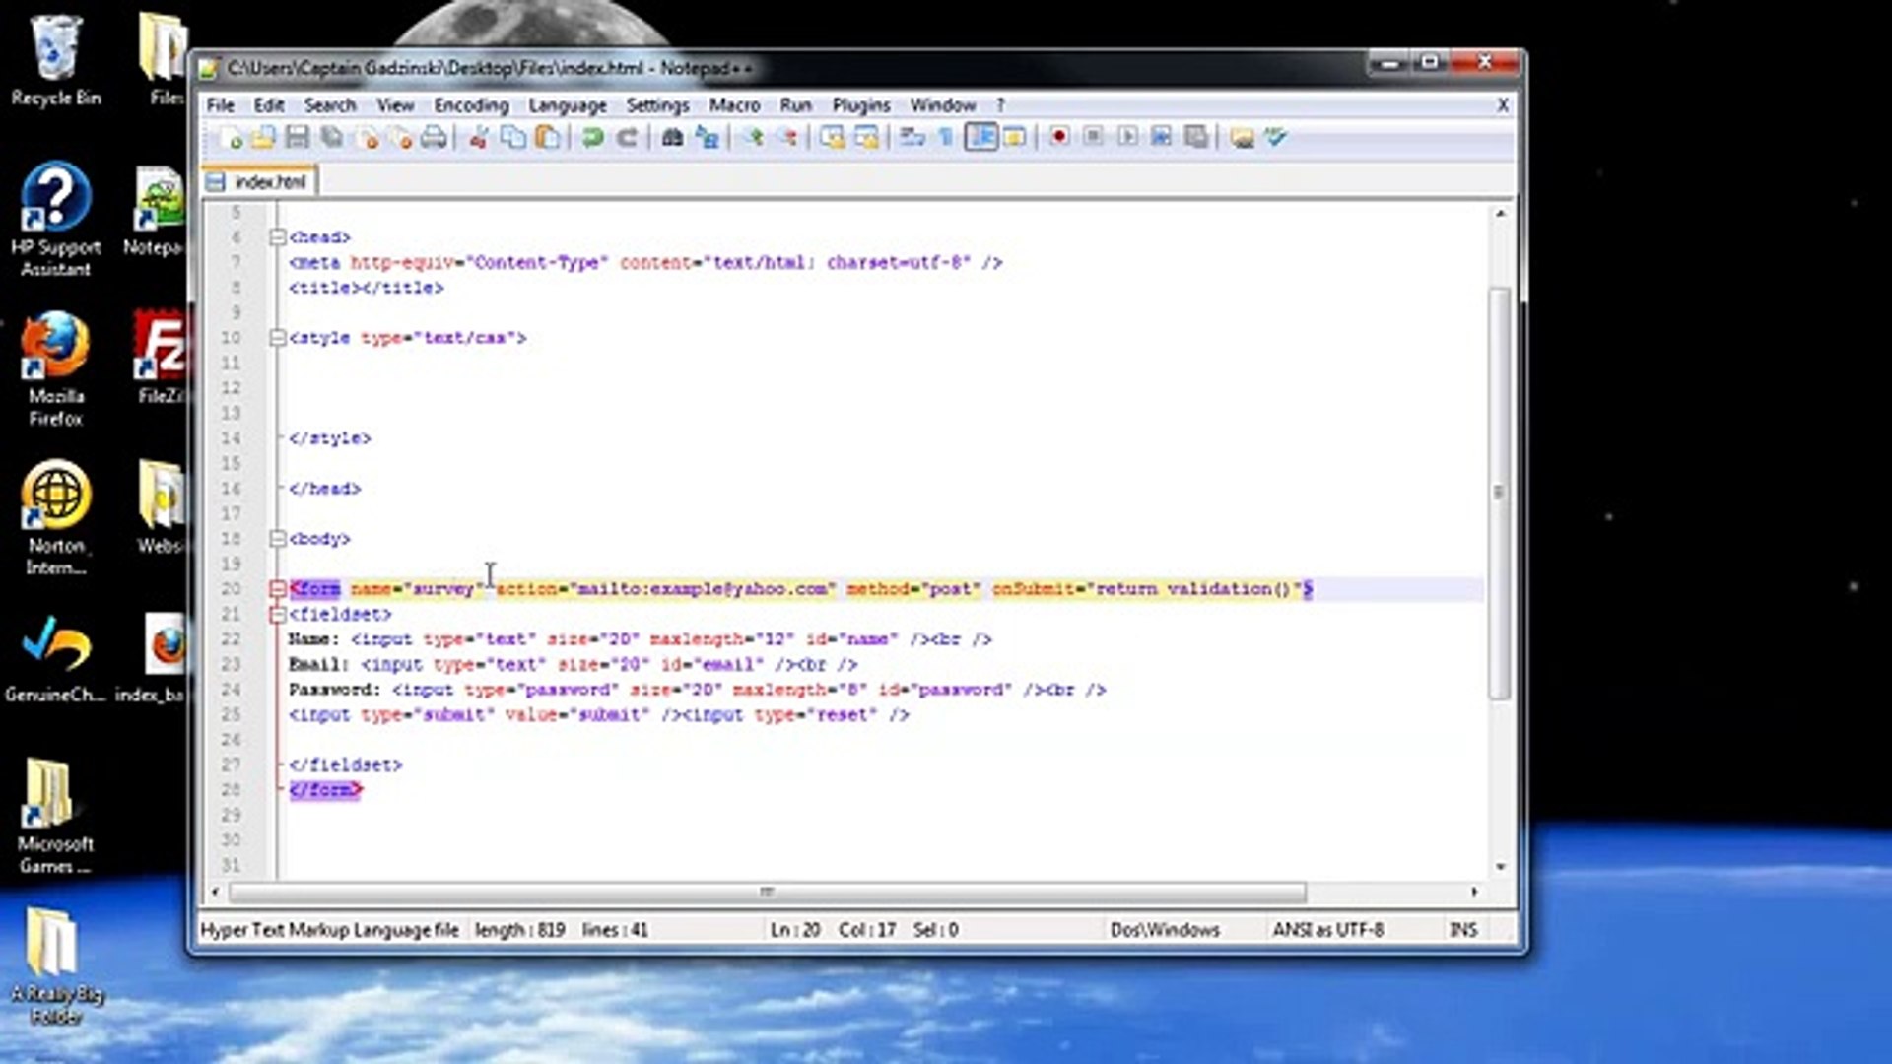Open the ? help menu

coord(1000,105)
